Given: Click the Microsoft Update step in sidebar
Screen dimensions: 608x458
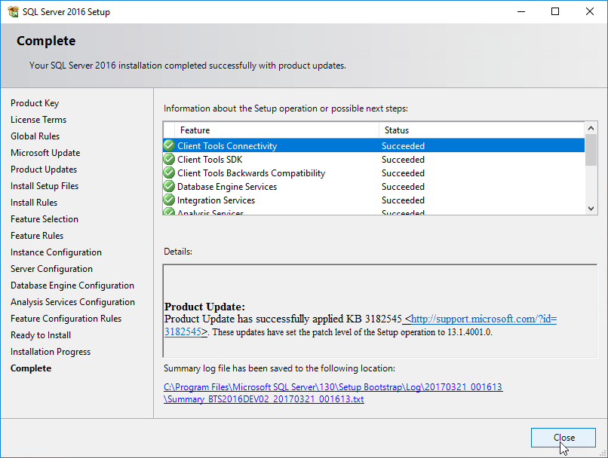Looking at the screenshot, I should click(x=45, y=153).
